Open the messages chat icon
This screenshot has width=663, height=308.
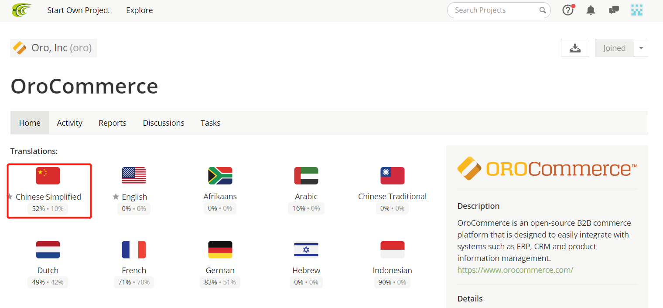coord(614,10)
